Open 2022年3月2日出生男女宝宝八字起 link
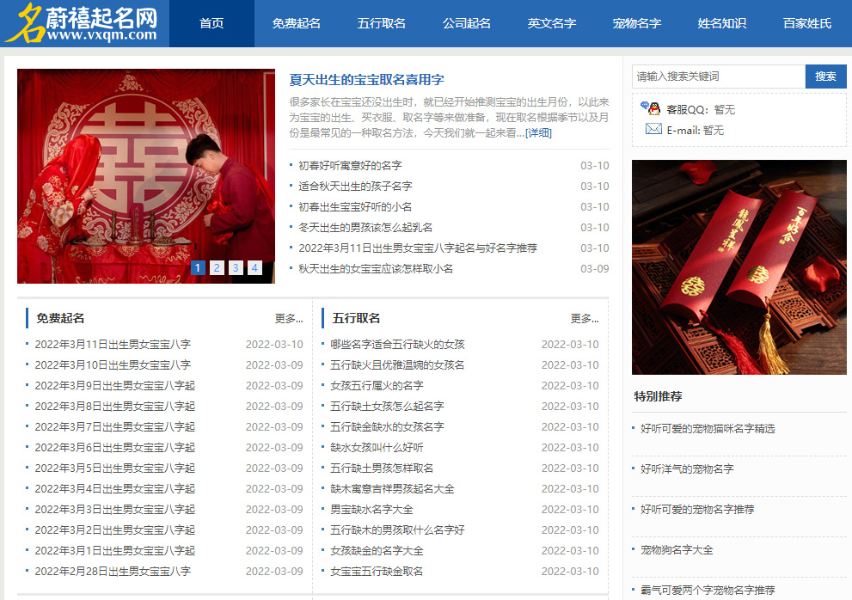Viewport: 852px width, 600px height. (x=115, y=530)
